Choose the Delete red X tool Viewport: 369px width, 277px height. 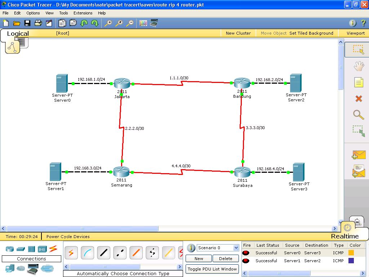pos(359,98)
